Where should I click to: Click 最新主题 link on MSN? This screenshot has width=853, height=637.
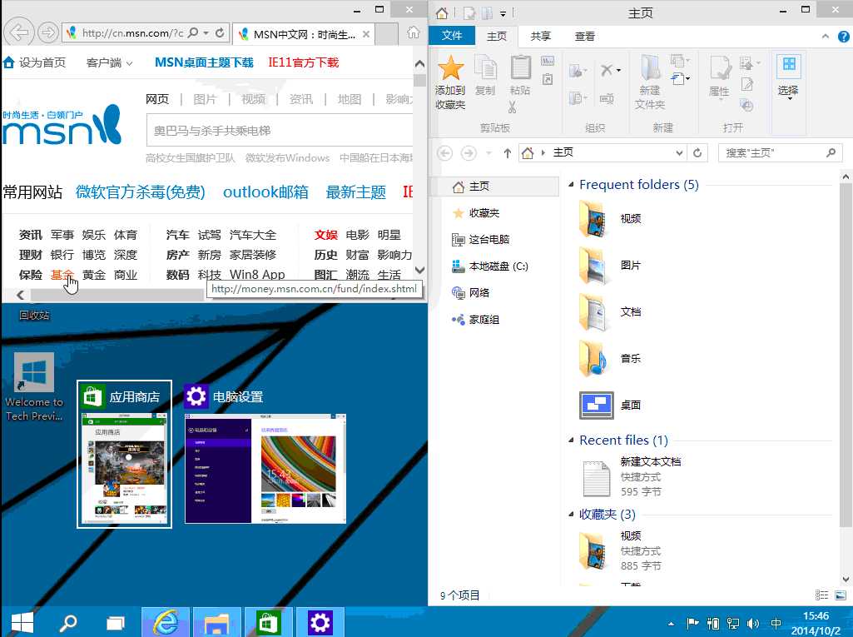(356, 192)
